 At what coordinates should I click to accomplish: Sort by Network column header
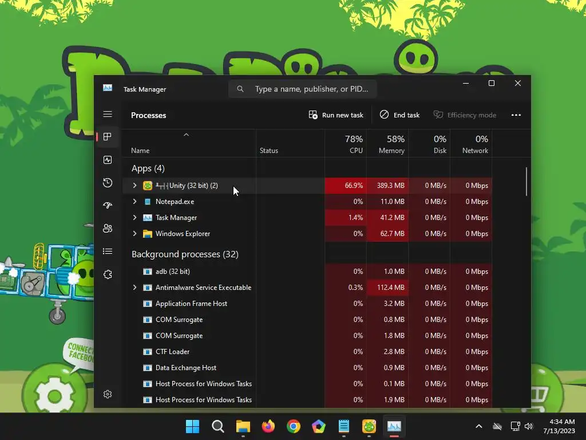coord(472,144)
